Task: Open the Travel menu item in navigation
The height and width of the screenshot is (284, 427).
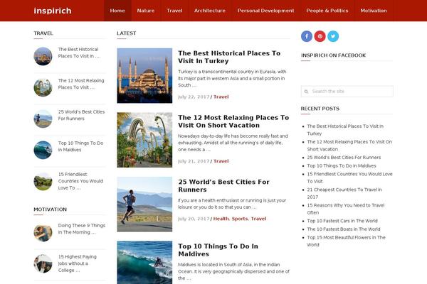Action: [x=174, y=11]
